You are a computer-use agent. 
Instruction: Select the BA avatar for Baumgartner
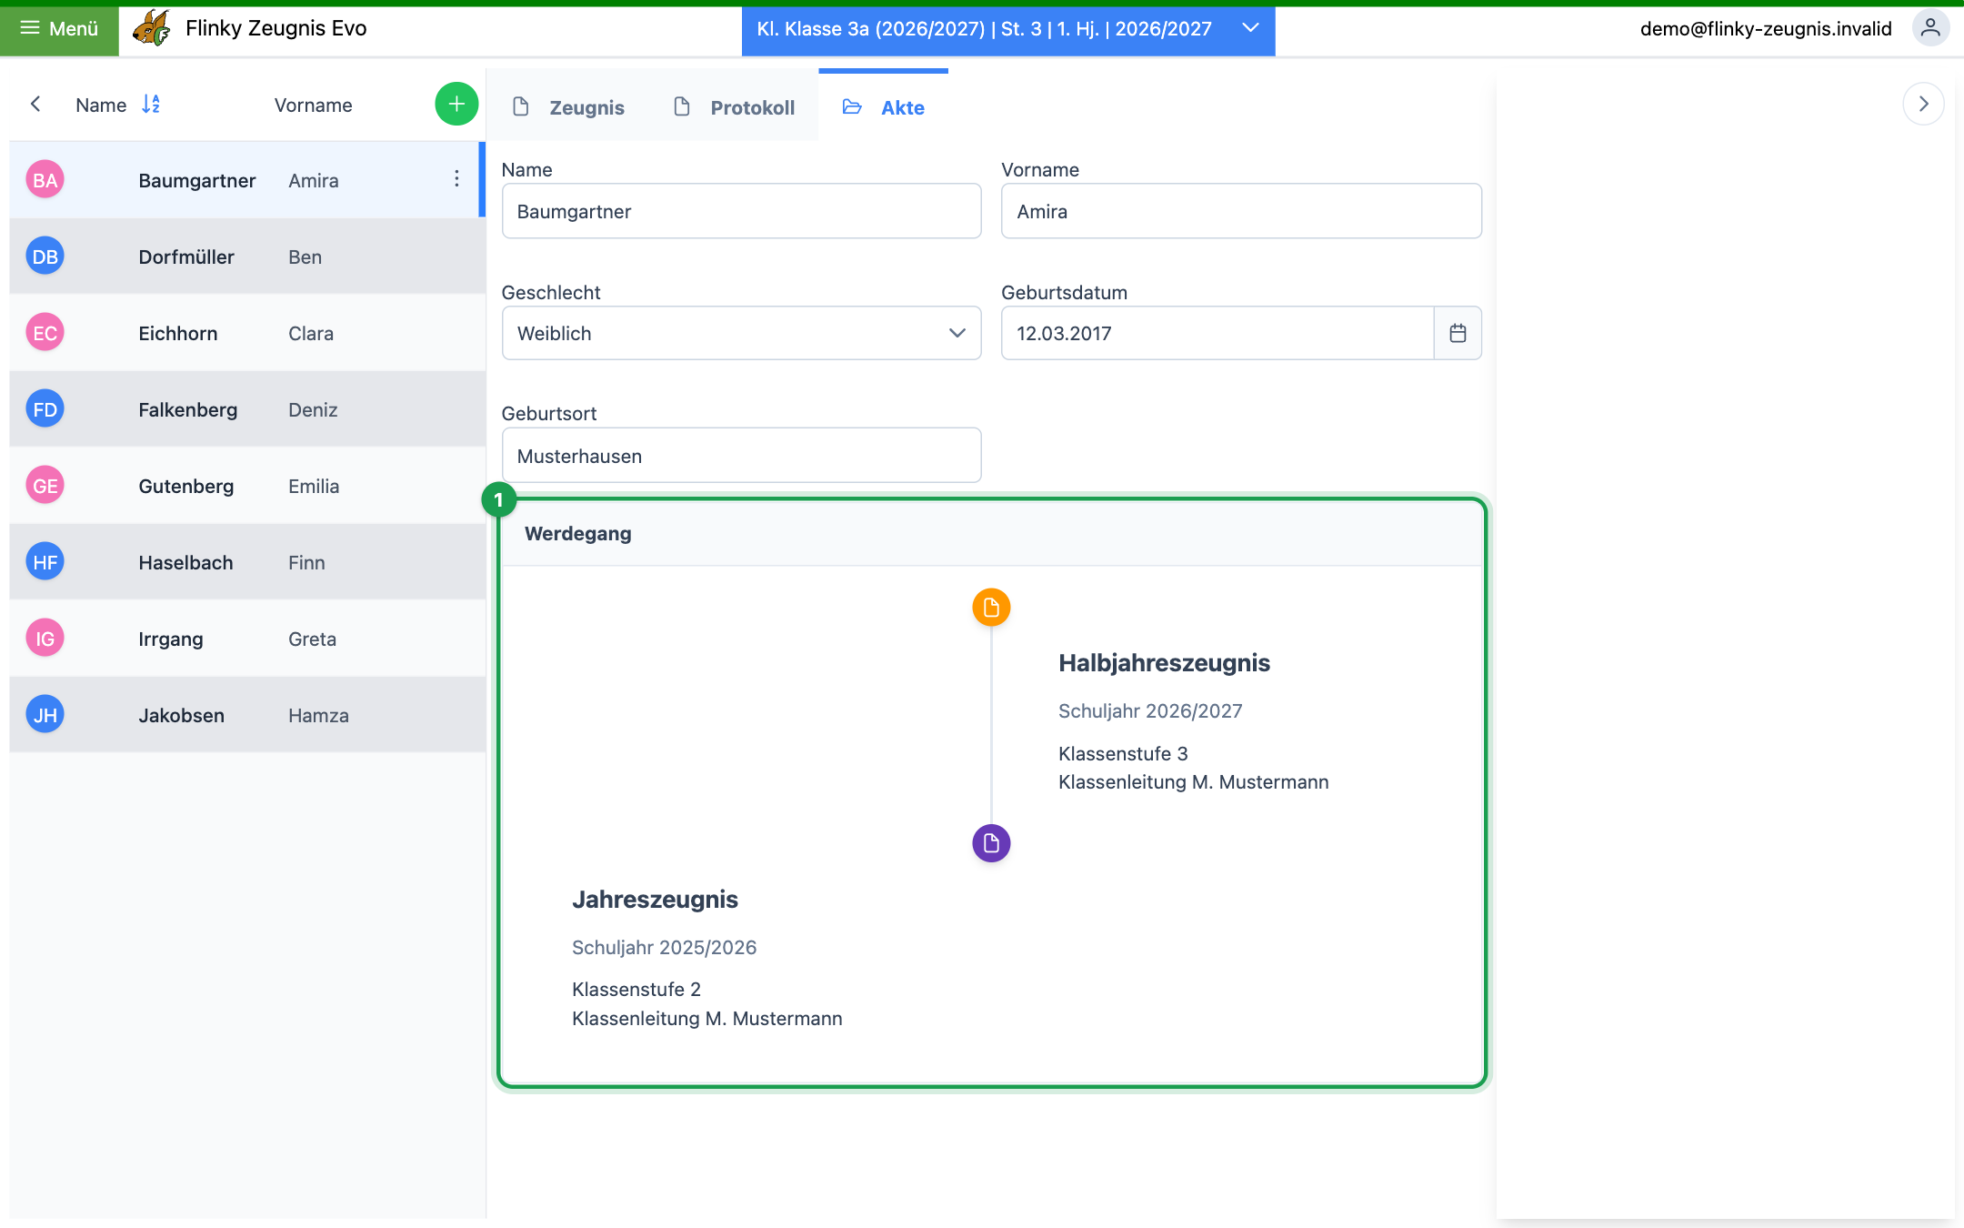pos(45,180)
